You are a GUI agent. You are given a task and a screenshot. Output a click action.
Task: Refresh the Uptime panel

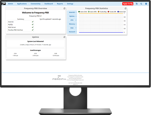pyautogui.click(x=65, y=37)
